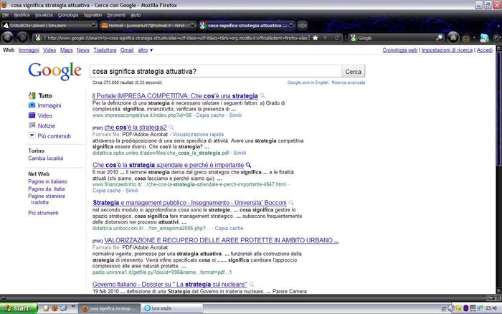502x314 pixels.
Task: Click 'Cronologia web' link
Action: point(400,50)
